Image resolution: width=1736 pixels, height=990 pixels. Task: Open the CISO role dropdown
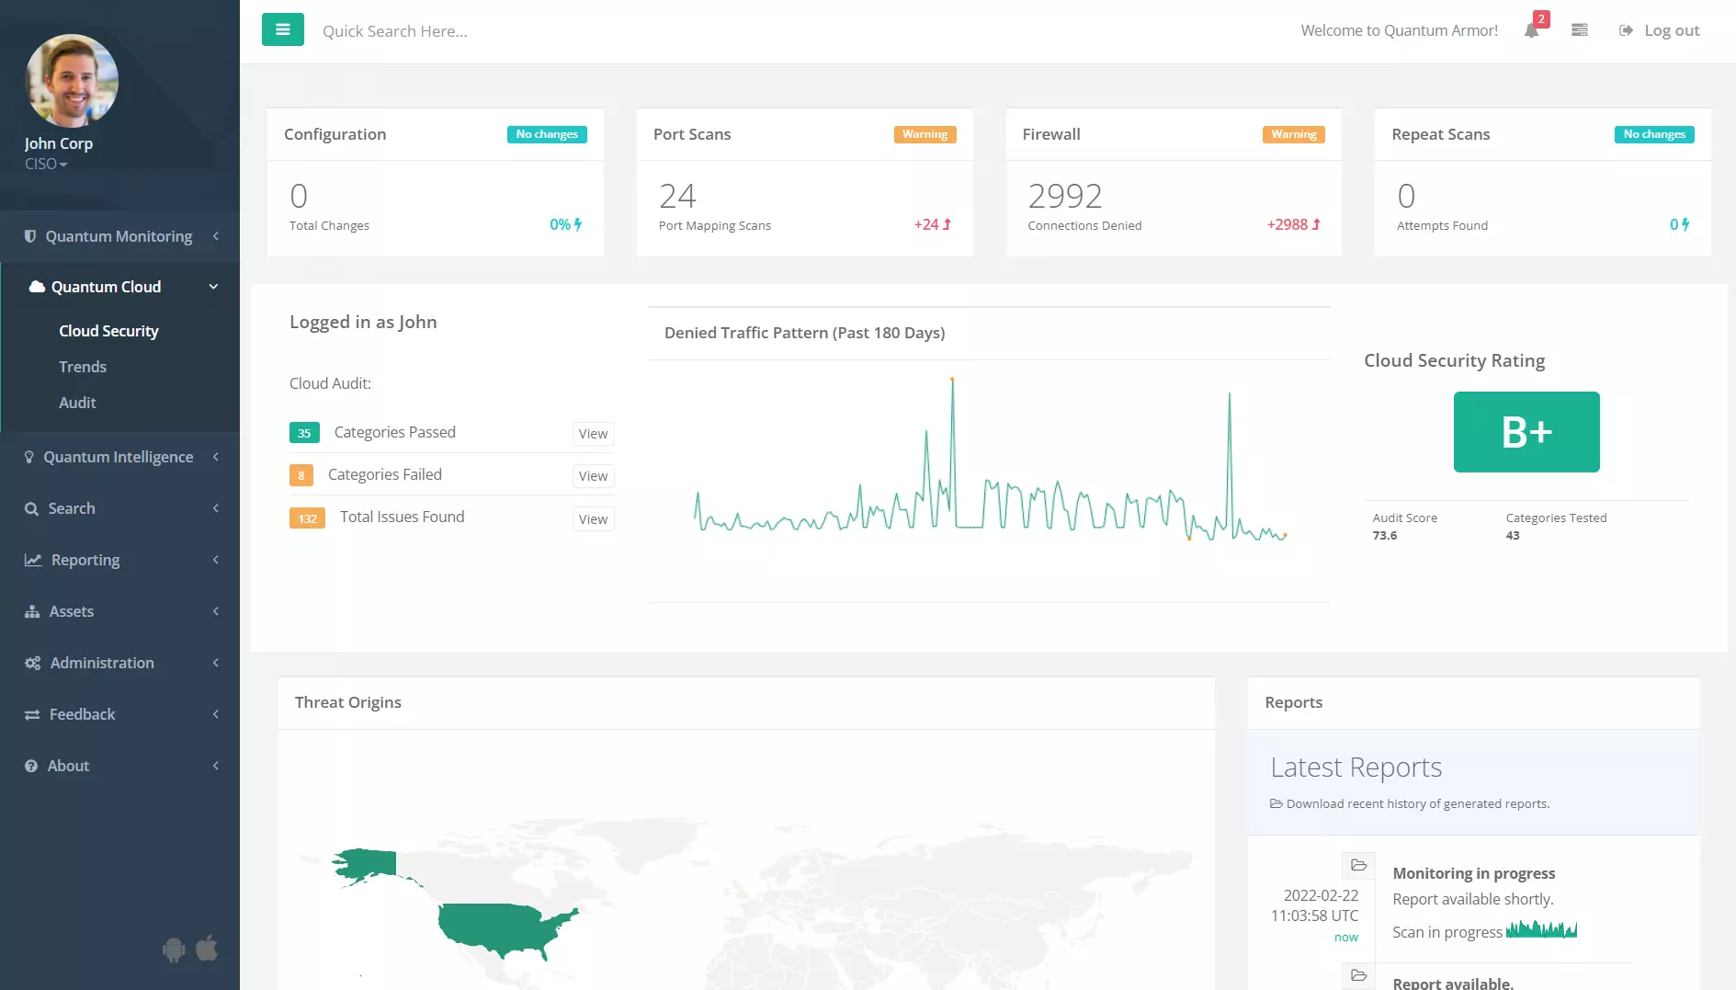click(x=46, y=164)
